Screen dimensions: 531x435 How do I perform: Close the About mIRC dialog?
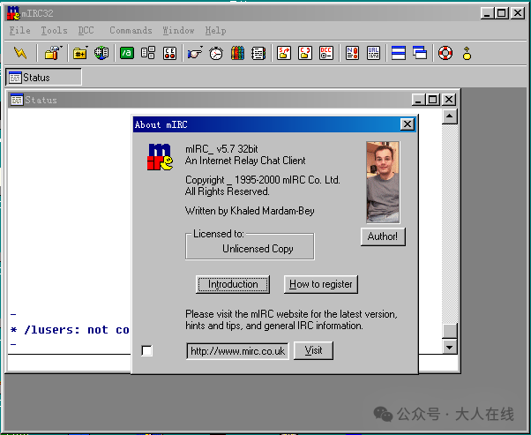coord(408,124)
